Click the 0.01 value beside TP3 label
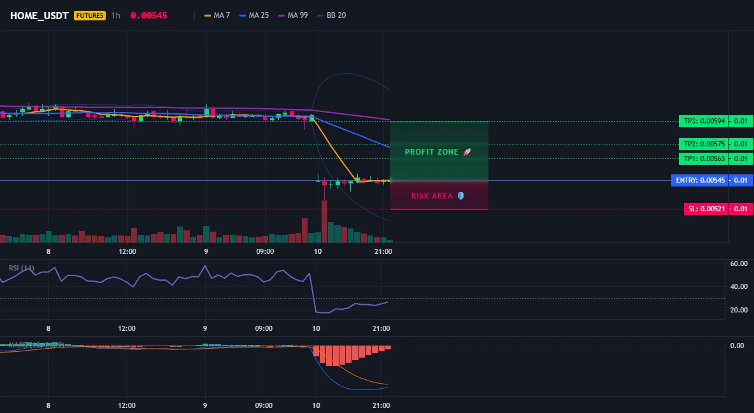The image size is (754, 413). point(741,121)
